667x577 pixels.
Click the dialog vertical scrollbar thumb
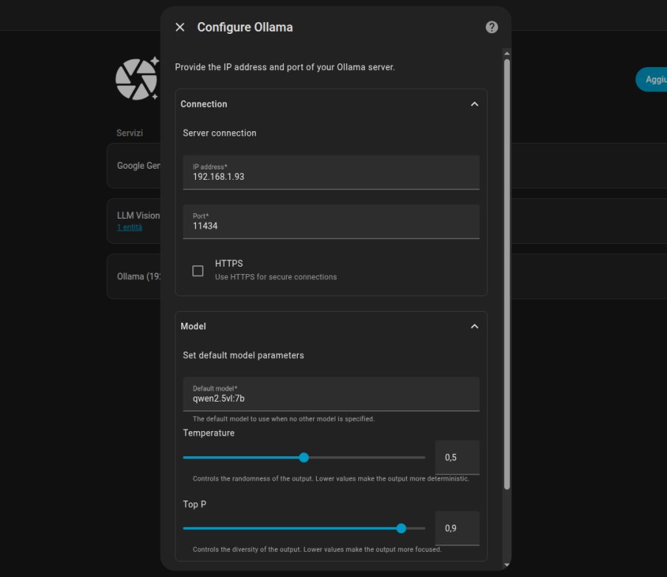(x=506, y=273)
